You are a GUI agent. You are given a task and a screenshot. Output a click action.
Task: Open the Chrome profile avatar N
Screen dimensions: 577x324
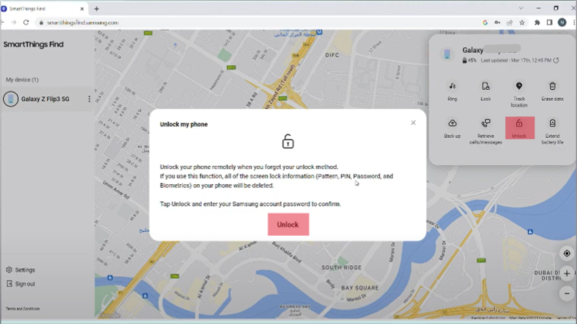tap(562, 23)
